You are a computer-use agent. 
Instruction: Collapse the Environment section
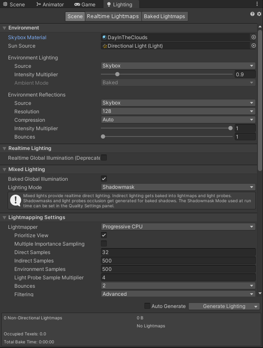tap(5, 28)
